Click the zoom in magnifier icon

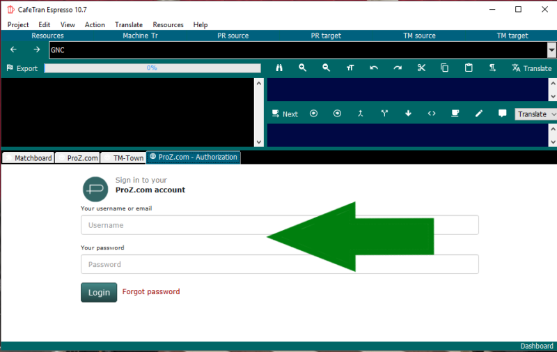pos(302,68)
